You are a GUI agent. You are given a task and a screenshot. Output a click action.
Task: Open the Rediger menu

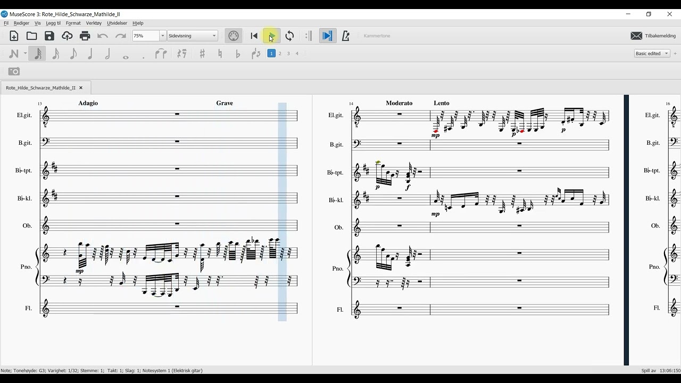coord(21,23)
